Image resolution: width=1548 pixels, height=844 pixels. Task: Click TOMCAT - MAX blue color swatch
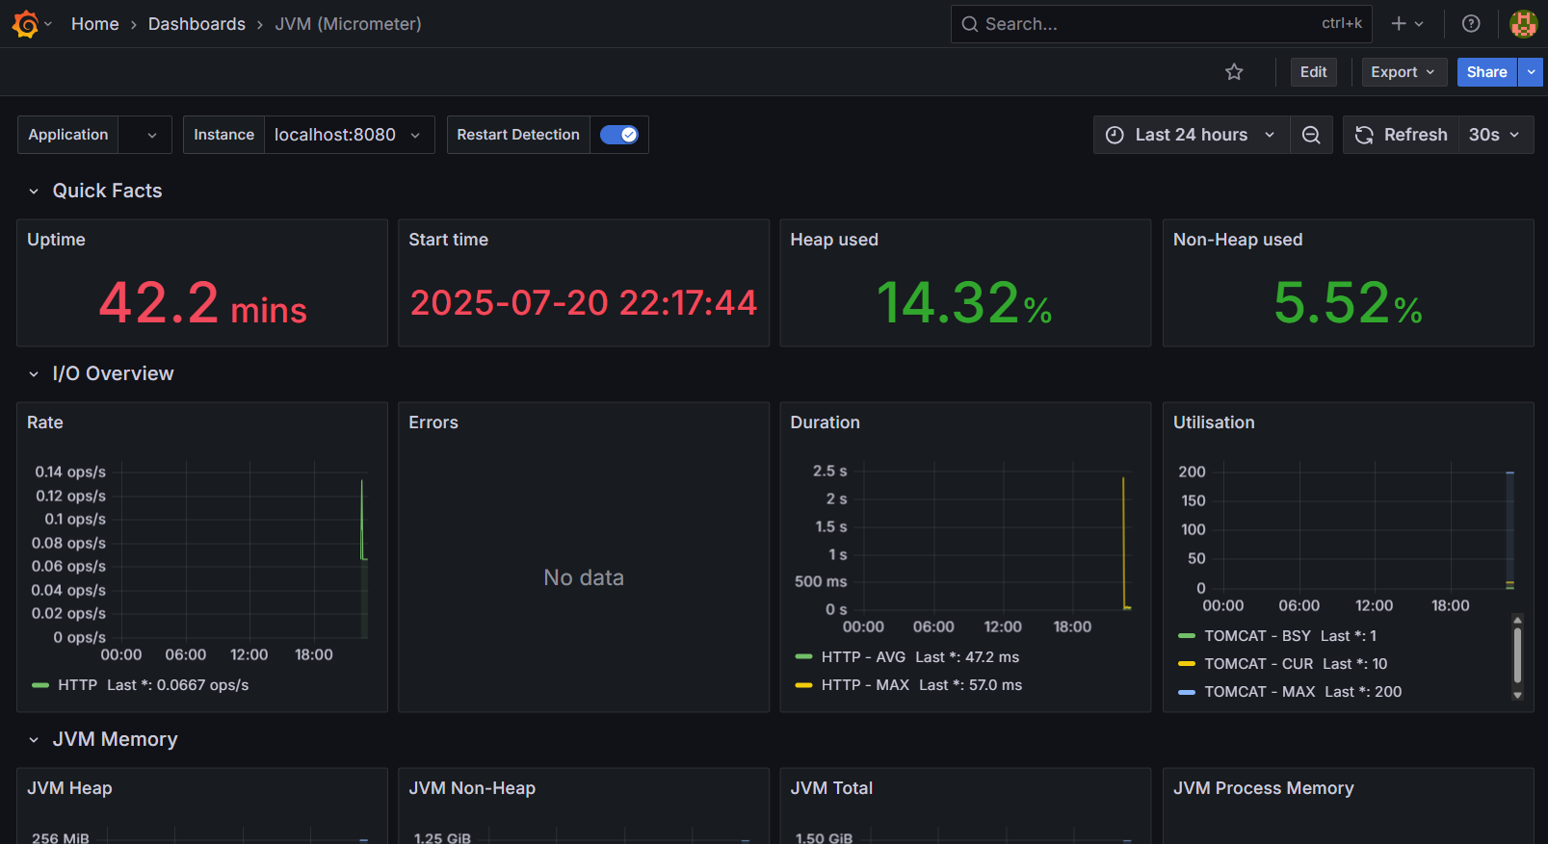(x=1187, y=692)
